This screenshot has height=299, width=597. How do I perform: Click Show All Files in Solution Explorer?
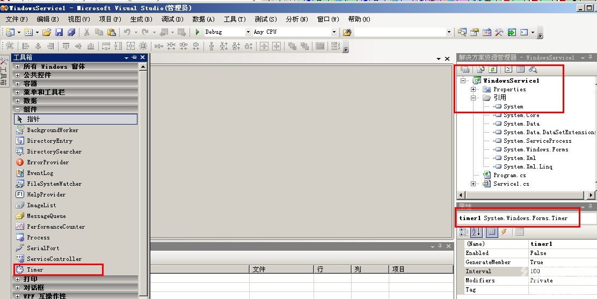pos(480,69)
